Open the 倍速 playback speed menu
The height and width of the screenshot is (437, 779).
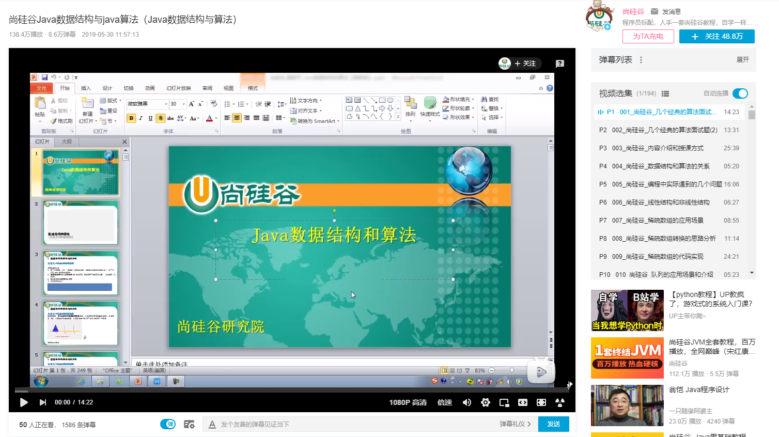click(x=444, y=402)
